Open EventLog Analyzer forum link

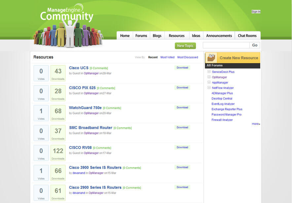tap(223, 104)
